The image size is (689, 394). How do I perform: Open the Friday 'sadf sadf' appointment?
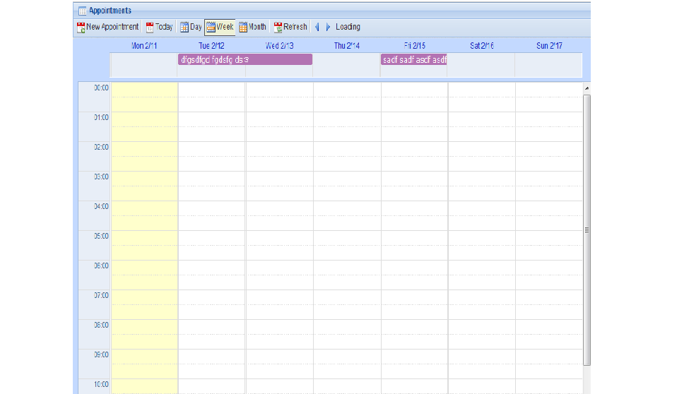413,59
